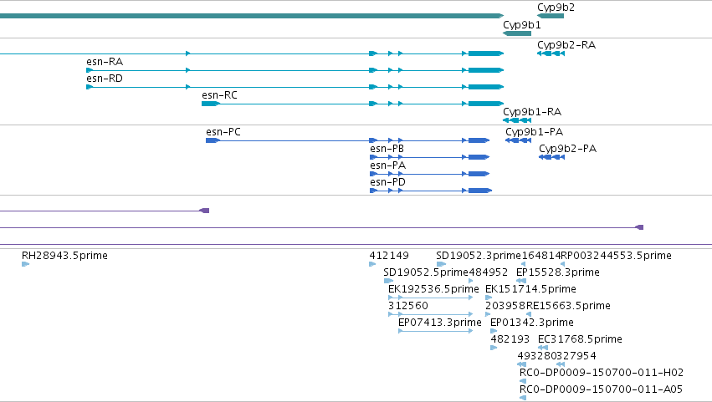Screen dimensions: 712x402
Task: Click the EK151714.5prime label
Action: tap(530, 289)
